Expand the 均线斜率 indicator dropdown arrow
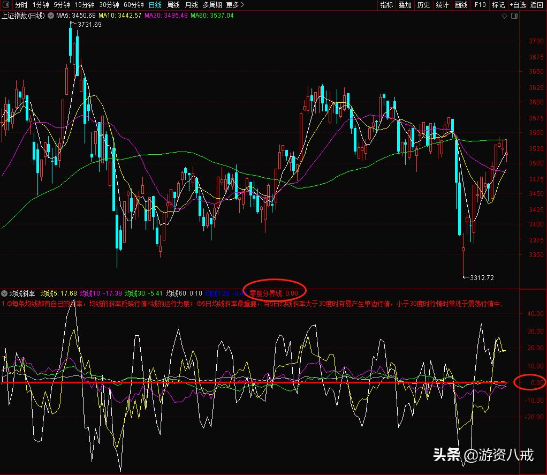The image size is (547, 475). pos(5,293)
